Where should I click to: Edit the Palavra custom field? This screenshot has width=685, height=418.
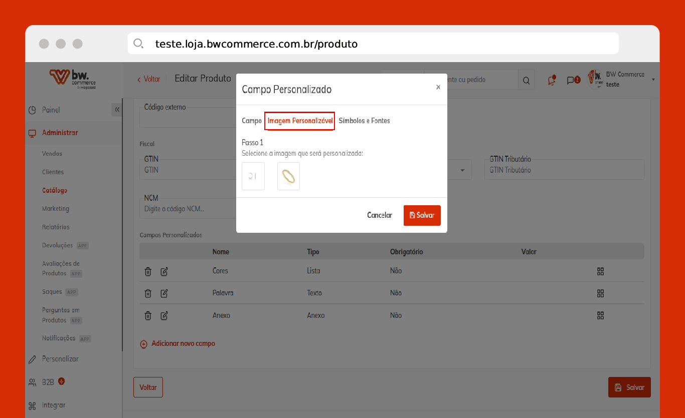click(164, 293)
